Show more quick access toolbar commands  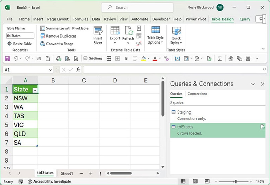click(256, 59)
